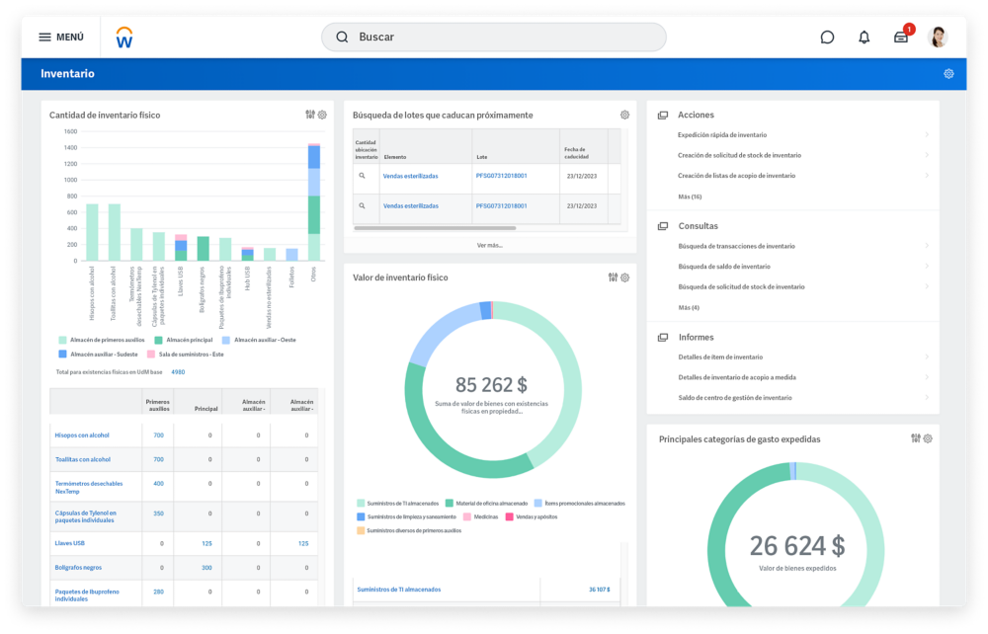Expand Más (4) under Consultas
The image size is (988, 634).
coord(689,307)
